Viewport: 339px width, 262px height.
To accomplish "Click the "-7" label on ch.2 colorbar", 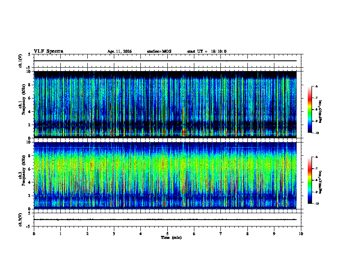I will (316, 169).
